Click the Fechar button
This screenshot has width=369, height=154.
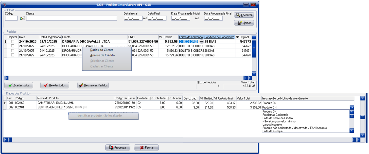pyautogui.click(x=146, y=147)
